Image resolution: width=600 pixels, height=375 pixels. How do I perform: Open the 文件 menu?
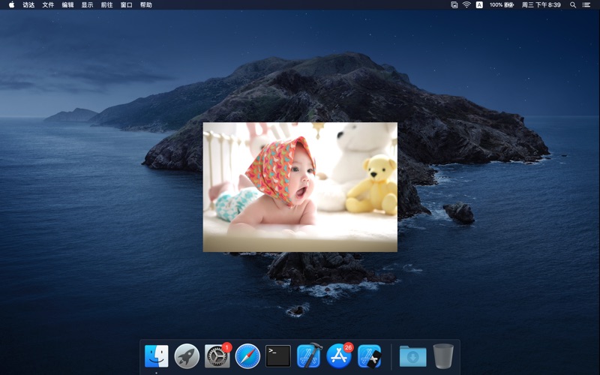pyautogui.click(x=48, y=5)
